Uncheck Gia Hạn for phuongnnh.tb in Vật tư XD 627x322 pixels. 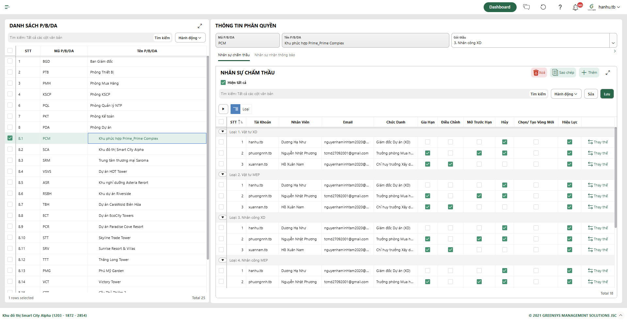(x=427, y=153)
